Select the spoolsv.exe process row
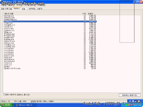143x107 pixels. (x=50, y=38)
